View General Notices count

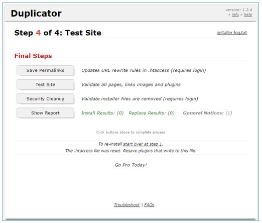[x=207, y=113]
